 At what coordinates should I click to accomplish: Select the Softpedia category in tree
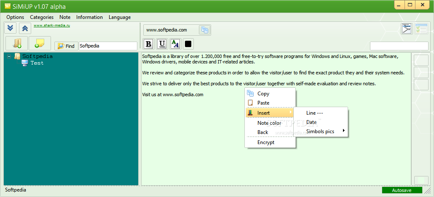coord(38,56)
